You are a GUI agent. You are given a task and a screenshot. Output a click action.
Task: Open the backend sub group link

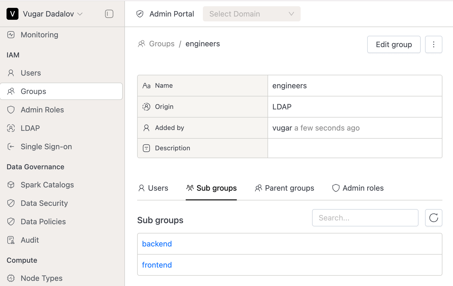click(157, 244)
